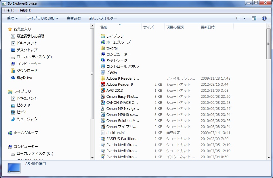273x178 pixels.
Task: Open the Help(H) menu
Action: [25, 10]
